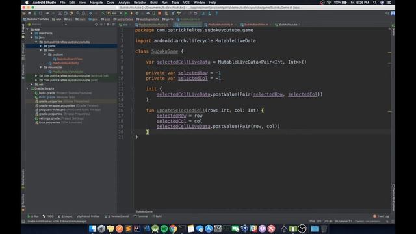Screen dimensions: 416x234
Task: Collapse the viewmodel package arrow
Action: tap(40, 68)
